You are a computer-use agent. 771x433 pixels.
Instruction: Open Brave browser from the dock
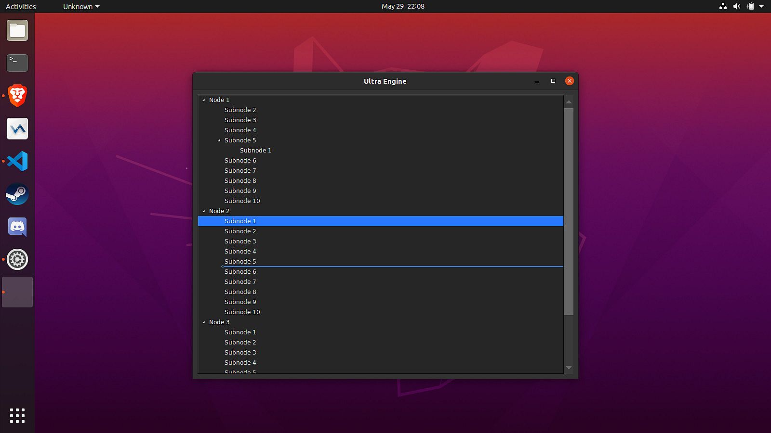coord(17,96)
